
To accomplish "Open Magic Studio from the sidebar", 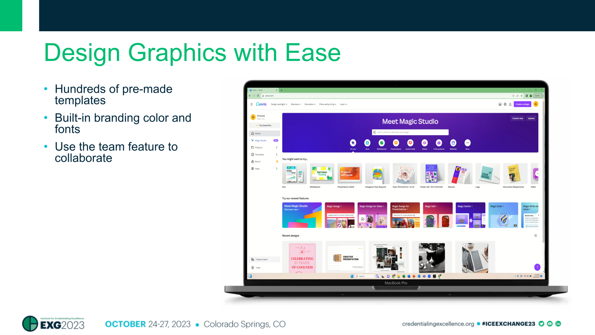I will click(261, 140).
